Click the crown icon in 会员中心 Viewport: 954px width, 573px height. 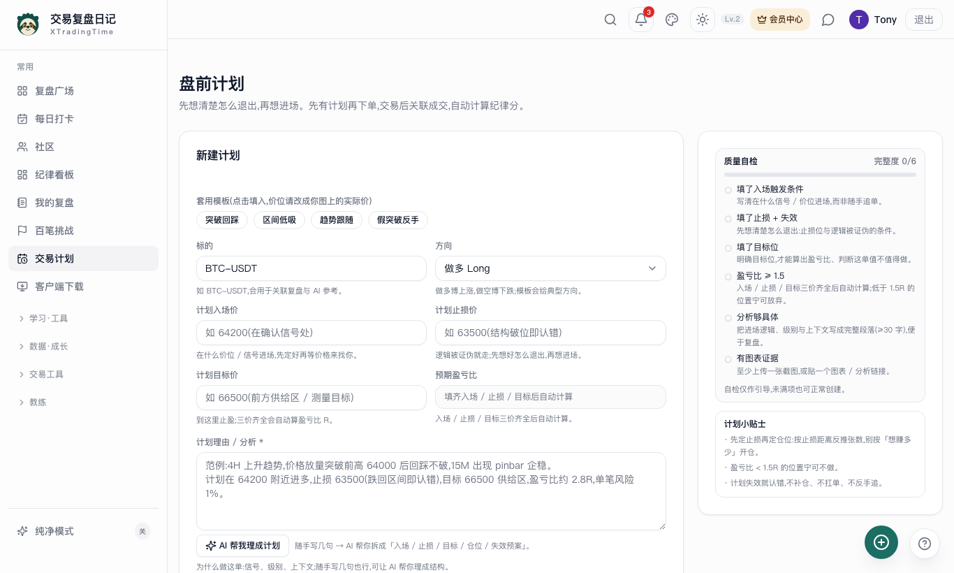pyautogui.click(x=762, y=20)
